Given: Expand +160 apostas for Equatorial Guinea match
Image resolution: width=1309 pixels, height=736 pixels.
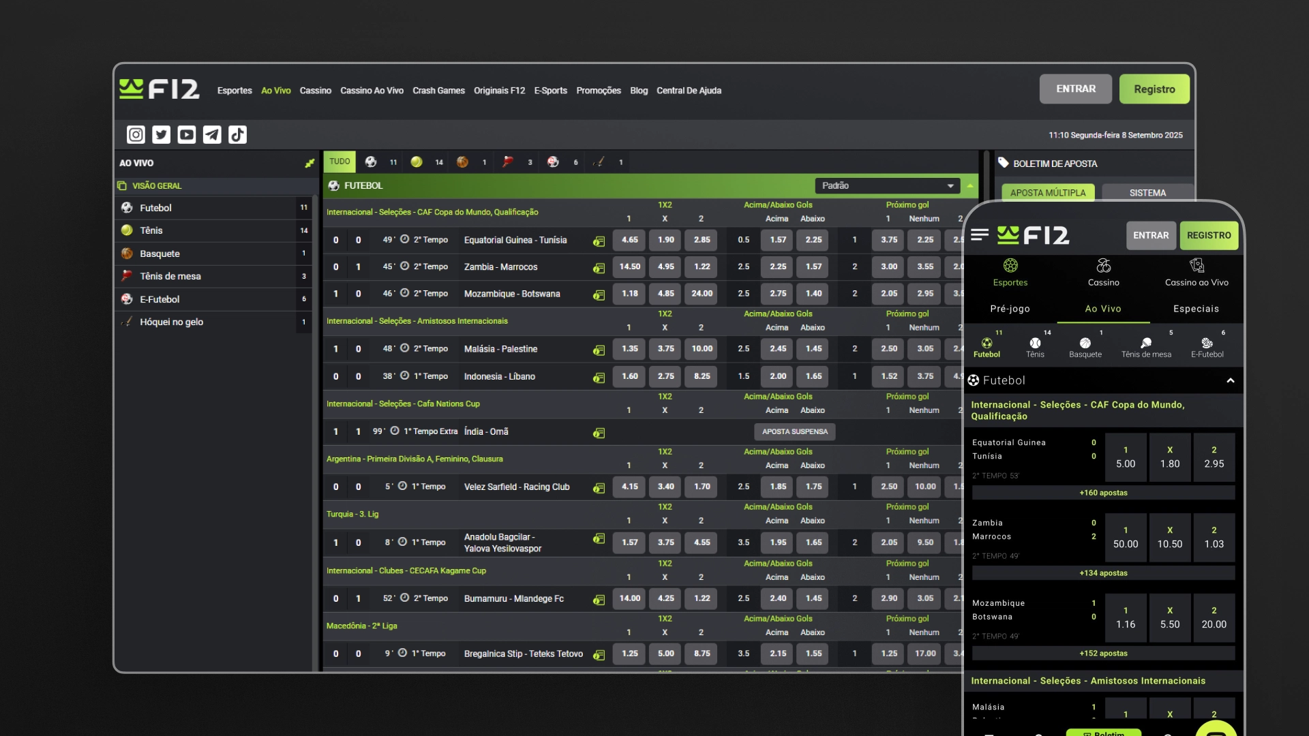Looking at the screenshot, I should tap(1103, 492).
